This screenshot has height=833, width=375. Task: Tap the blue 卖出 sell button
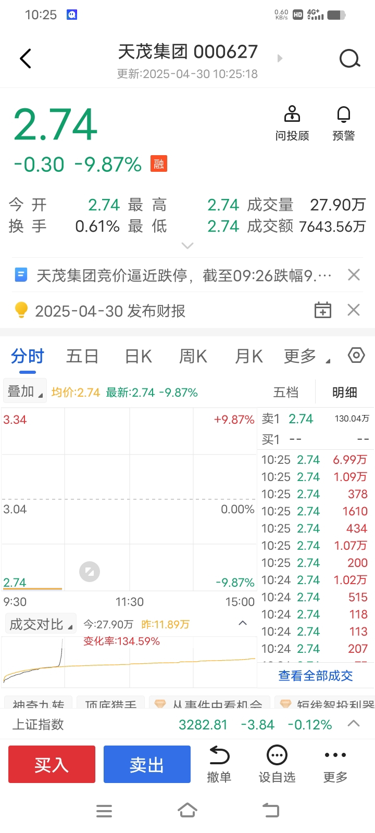[147, 764]
